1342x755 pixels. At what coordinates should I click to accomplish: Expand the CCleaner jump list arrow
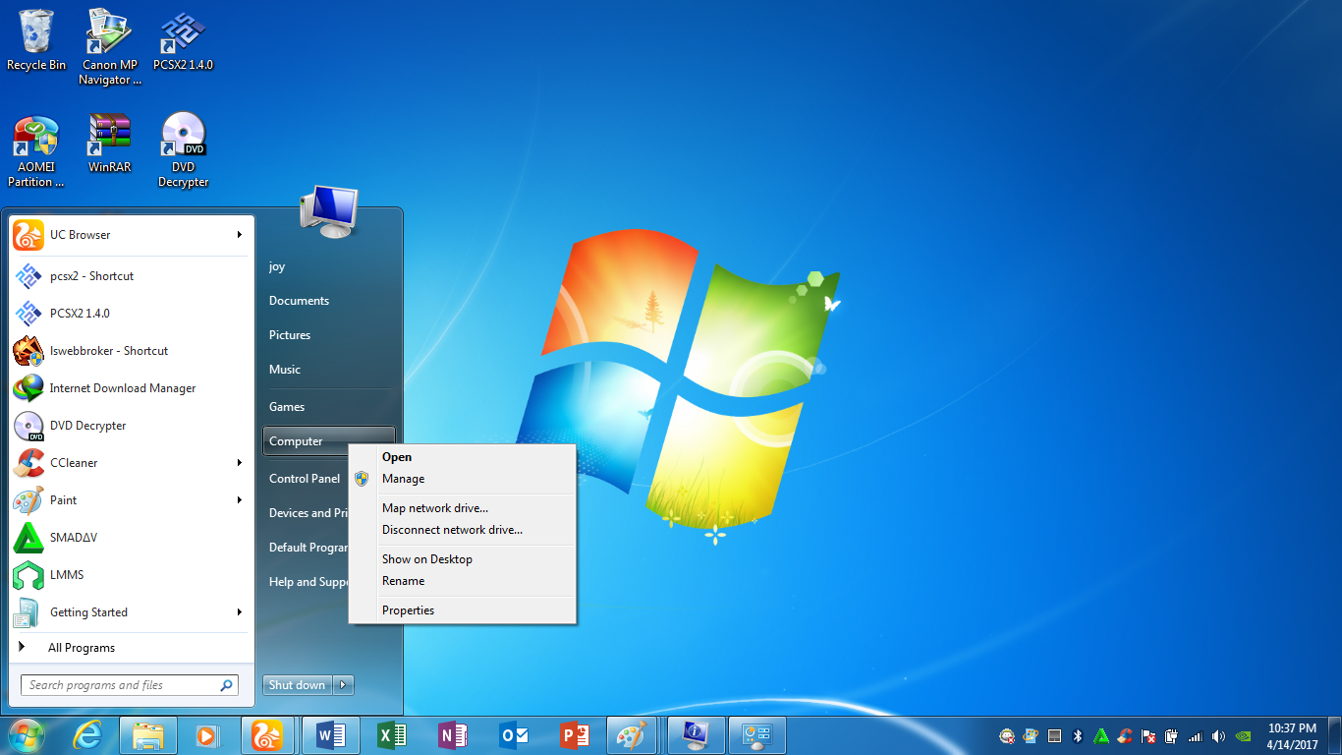pyautogui.click(x=240, y=463)
